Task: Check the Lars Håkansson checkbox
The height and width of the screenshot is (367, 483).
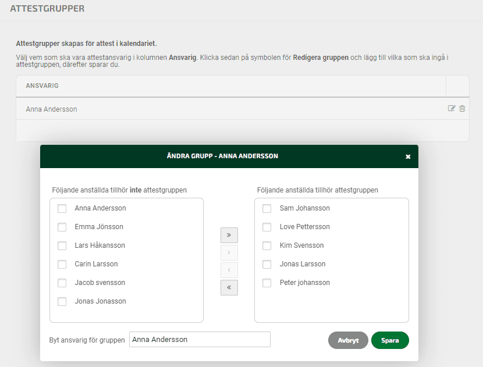Action: click(x=62, y=245)
